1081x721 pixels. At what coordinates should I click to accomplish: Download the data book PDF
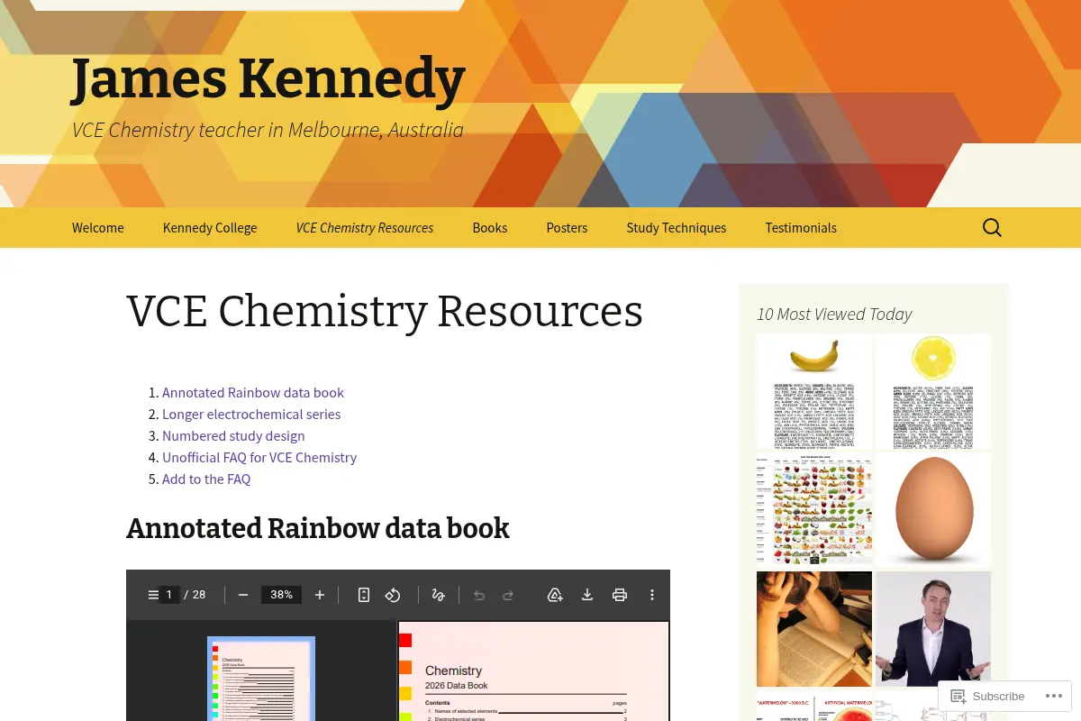click(587, 595)
